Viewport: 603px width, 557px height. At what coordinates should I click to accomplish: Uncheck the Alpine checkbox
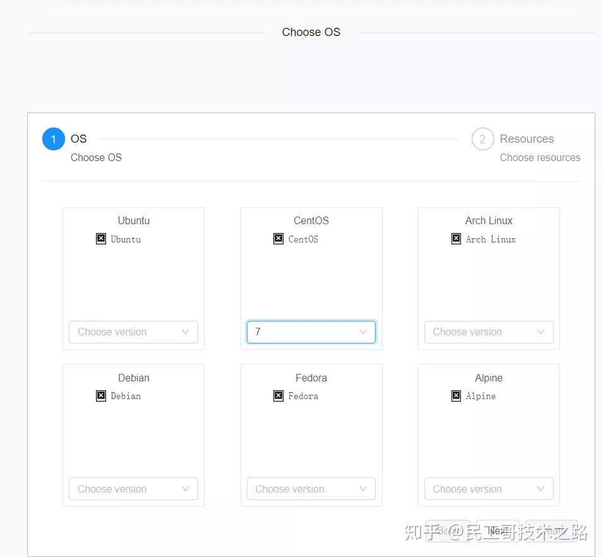point(457,396)
